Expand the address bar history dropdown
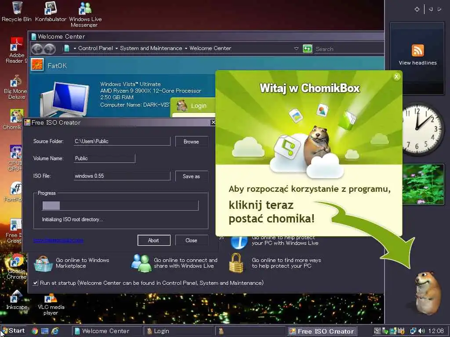Screen dimensions: 450x337 [x=297, y=48]
